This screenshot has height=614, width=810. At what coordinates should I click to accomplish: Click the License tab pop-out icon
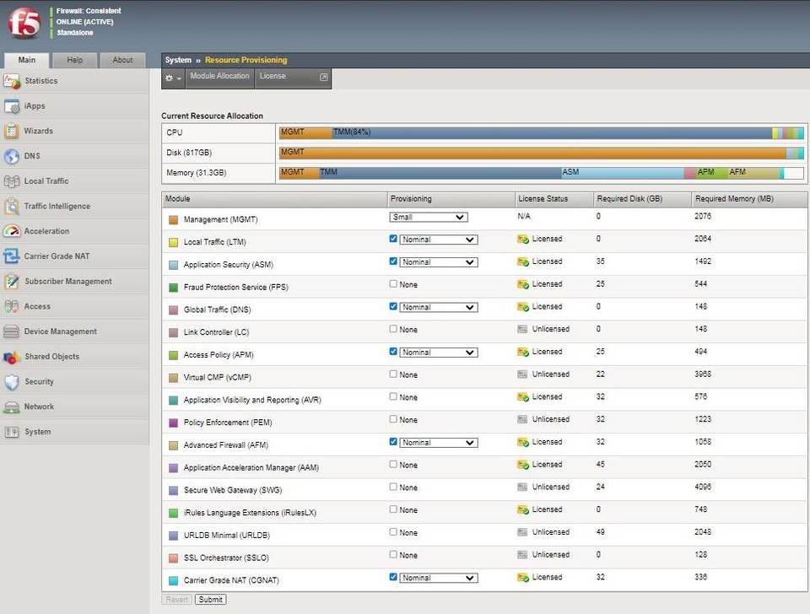coord(323,78)
